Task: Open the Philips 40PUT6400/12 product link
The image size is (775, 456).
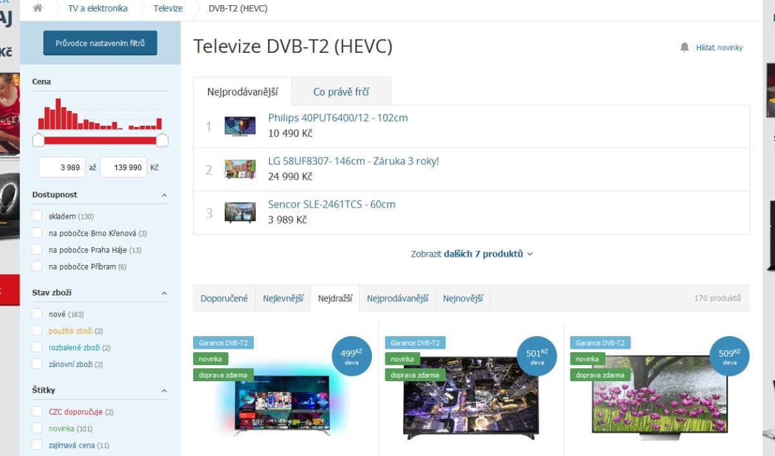Action: point(338,117)
